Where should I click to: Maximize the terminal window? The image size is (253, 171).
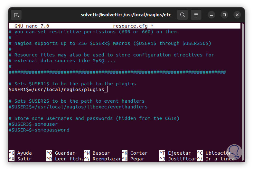[224, 15]
